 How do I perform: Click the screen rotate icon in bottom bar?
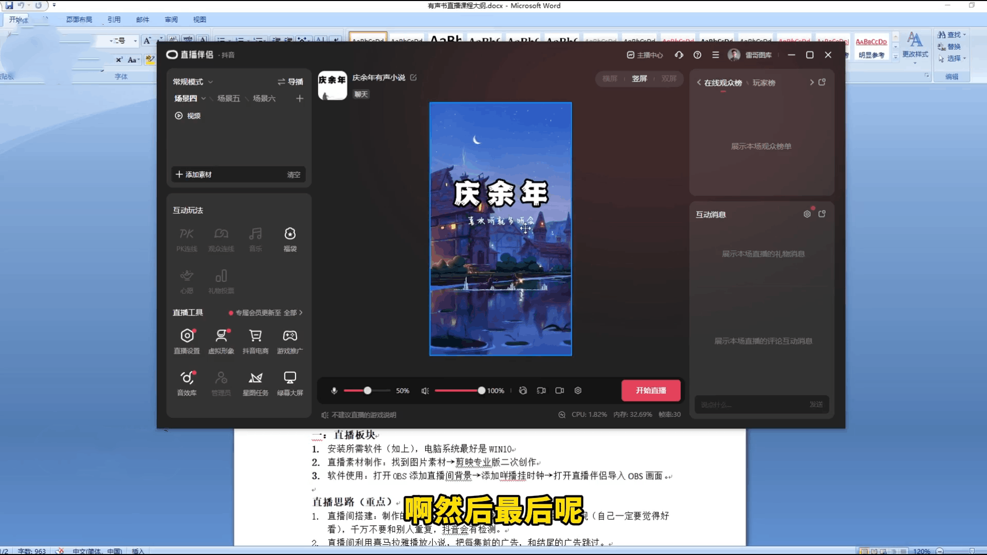[x=541, y=391]
